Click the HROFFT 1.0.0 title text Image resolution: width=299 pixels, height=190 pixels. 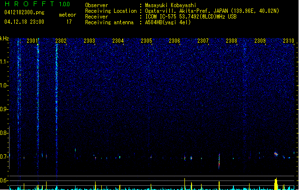pyautogui.click(x=38, y=4)
